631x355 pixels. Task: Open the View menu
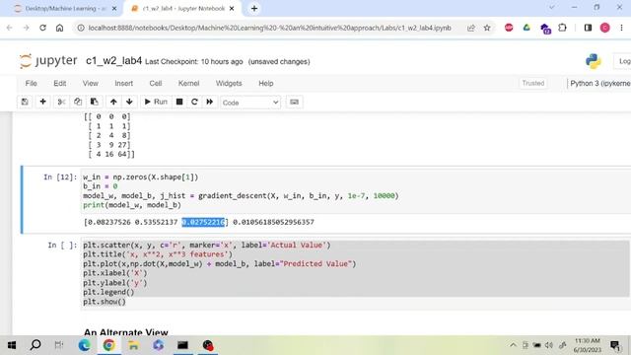click(90, 83)
